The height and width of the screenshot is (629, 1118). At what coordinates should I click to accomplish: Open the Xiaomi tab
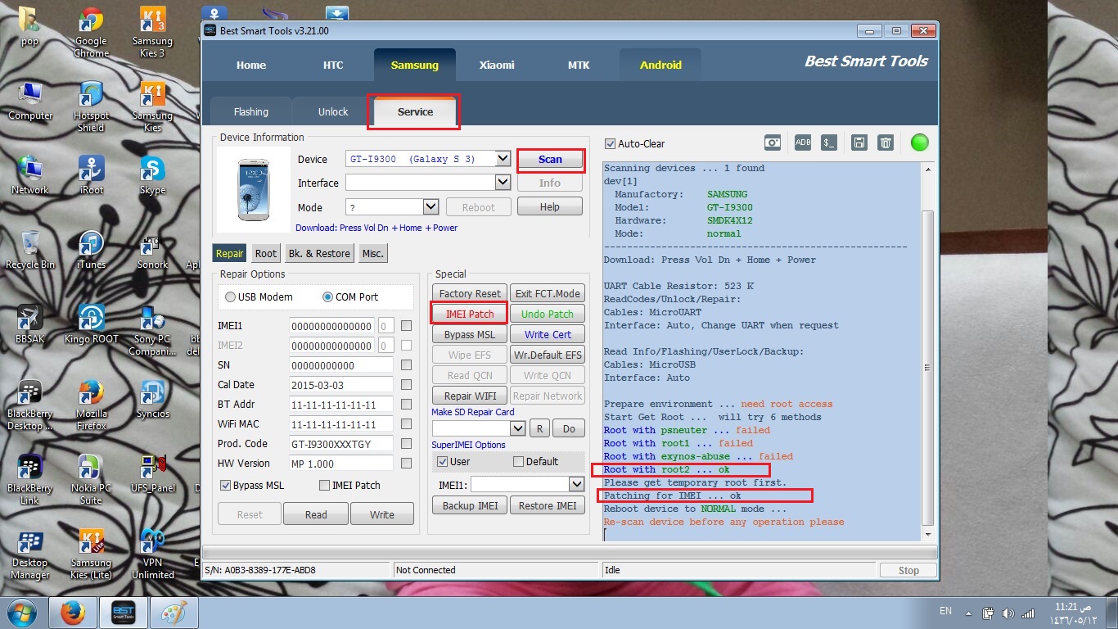pyautogui.click(x=497, y=65)
